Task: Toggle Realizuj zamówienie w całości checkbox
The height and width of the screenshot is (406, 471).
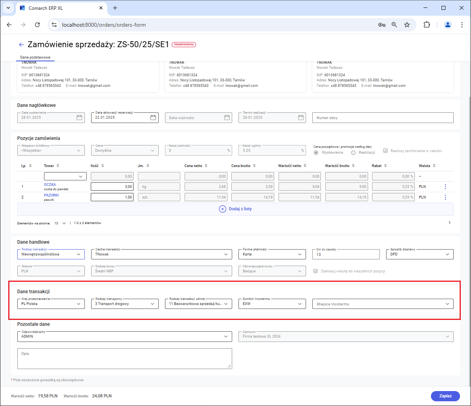Action: tap(385, 151)
